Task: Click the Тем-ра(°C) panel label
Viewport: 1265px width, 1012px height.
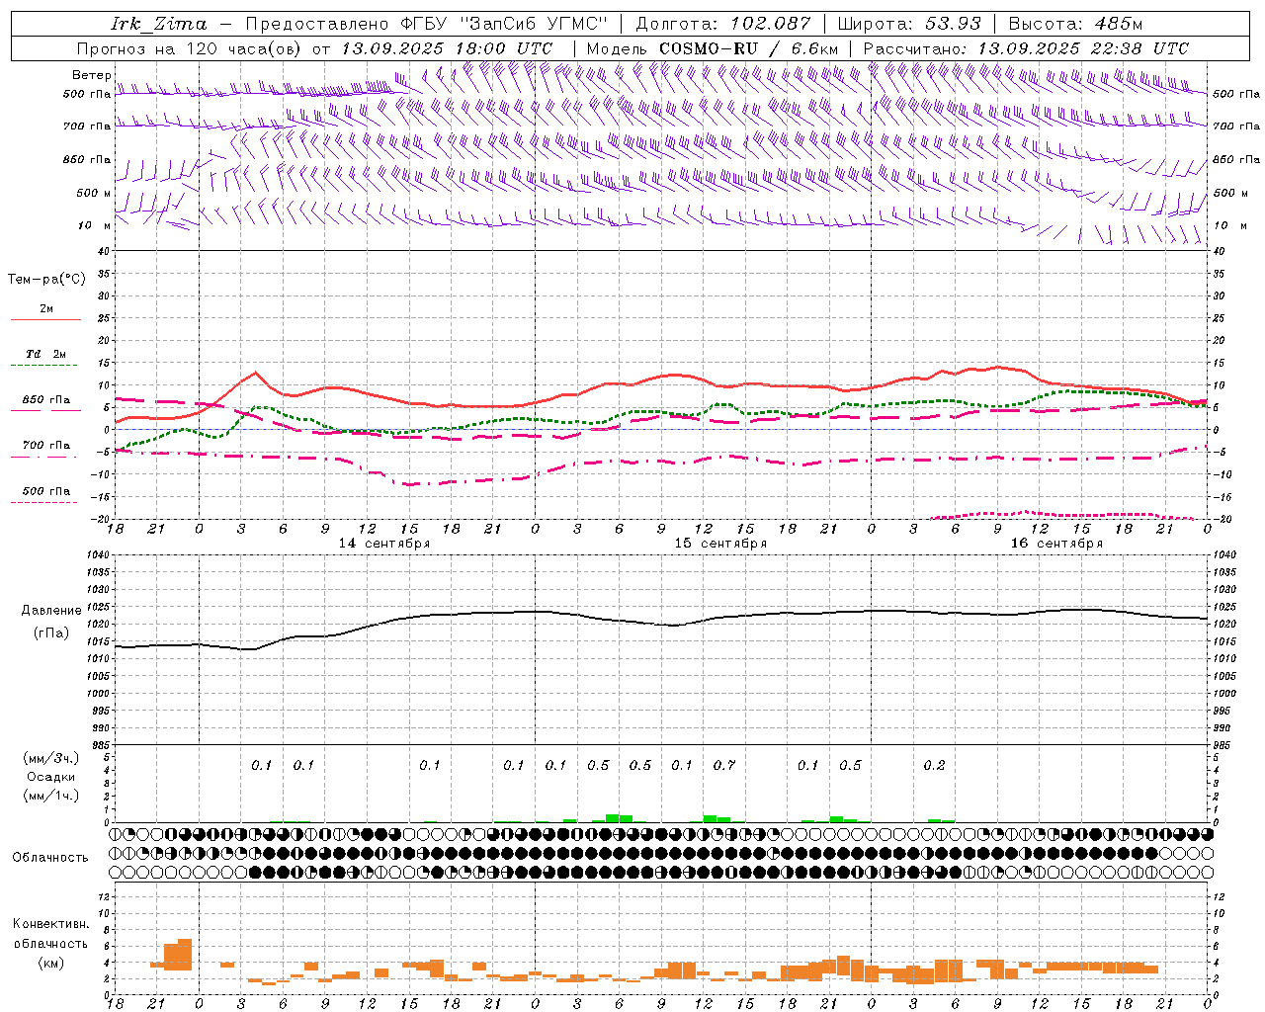Action: (46, 280)
